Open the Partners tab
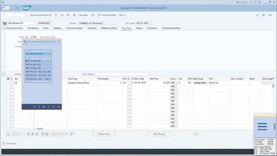The height and width of the screenshot is (156, 277). point(92,28)
